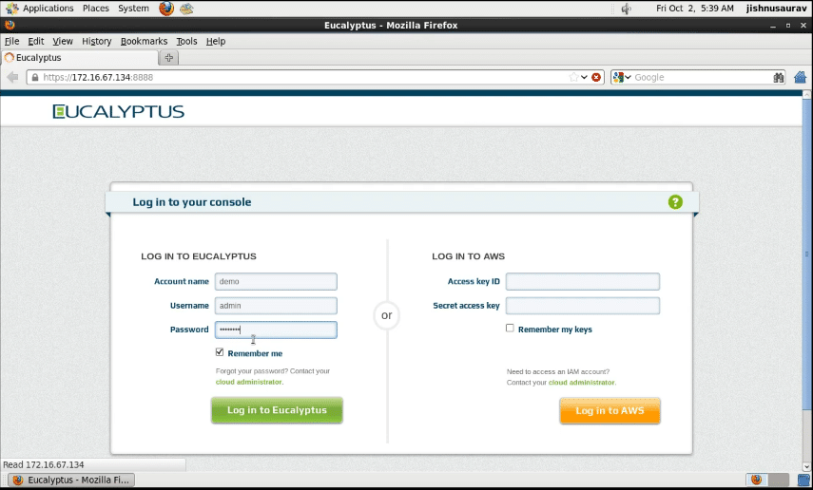
Task: Click the Account name input field
Action: tap(276, 281)
